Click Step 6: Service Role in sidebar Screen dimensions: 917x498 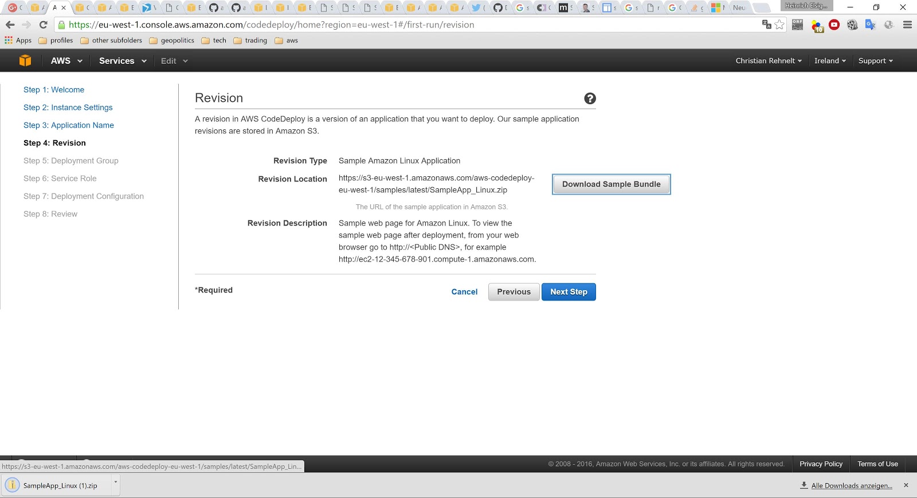[x=60, y=179]
